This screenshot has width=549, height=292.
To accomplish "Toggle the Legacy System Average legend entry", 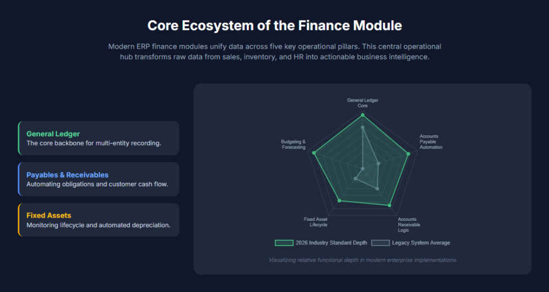I will [x=410, y=243].
